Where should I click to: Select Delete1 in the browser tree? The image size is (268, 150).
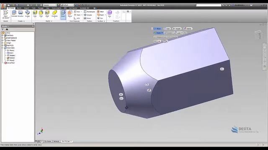click(x=11, y=58)
